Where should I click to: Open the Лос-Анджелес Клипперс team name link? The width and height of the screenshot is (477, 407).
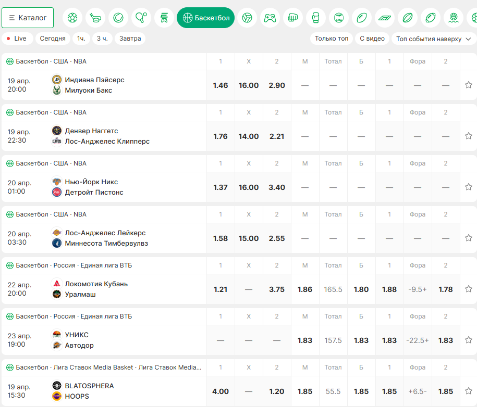[x=107, y=141]
